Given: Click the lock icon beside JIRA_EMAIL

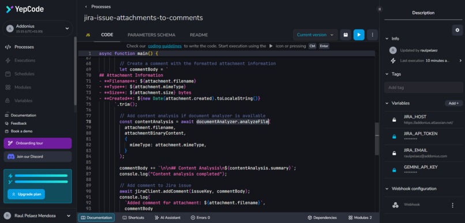Looking at the screenshot, I should click(394, 153).
